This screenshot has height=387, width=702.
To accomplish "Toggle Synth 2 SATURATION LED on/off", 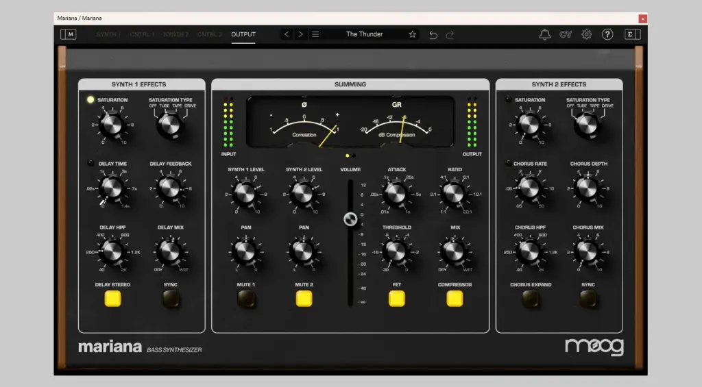I will (508, 99).
